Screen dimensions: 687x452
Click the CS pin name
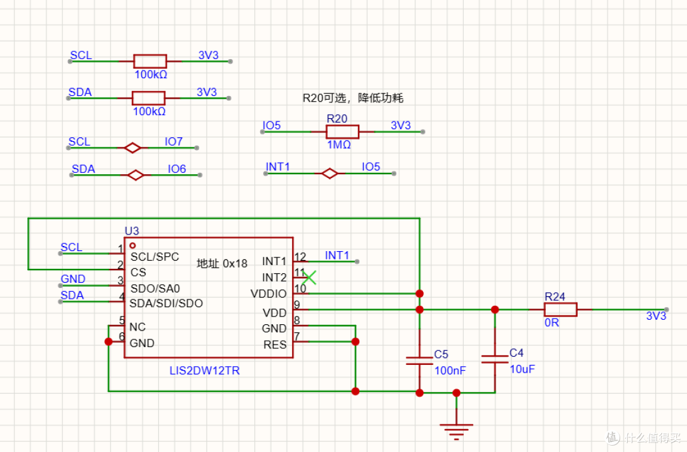(138, 273)
